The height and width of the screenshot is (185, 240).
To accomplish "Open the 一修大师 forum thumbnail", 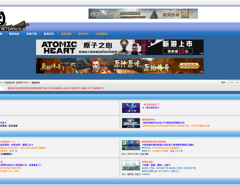I will [x=131, y=108].
